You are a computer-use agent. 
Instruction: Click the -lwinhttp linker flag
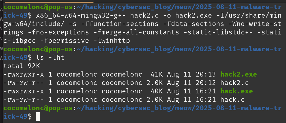pos(111,41)
